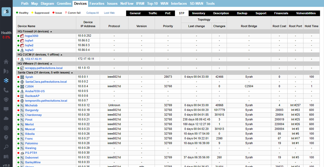Collapse the HQ CUCM group arrow

(x=61, y=55)
